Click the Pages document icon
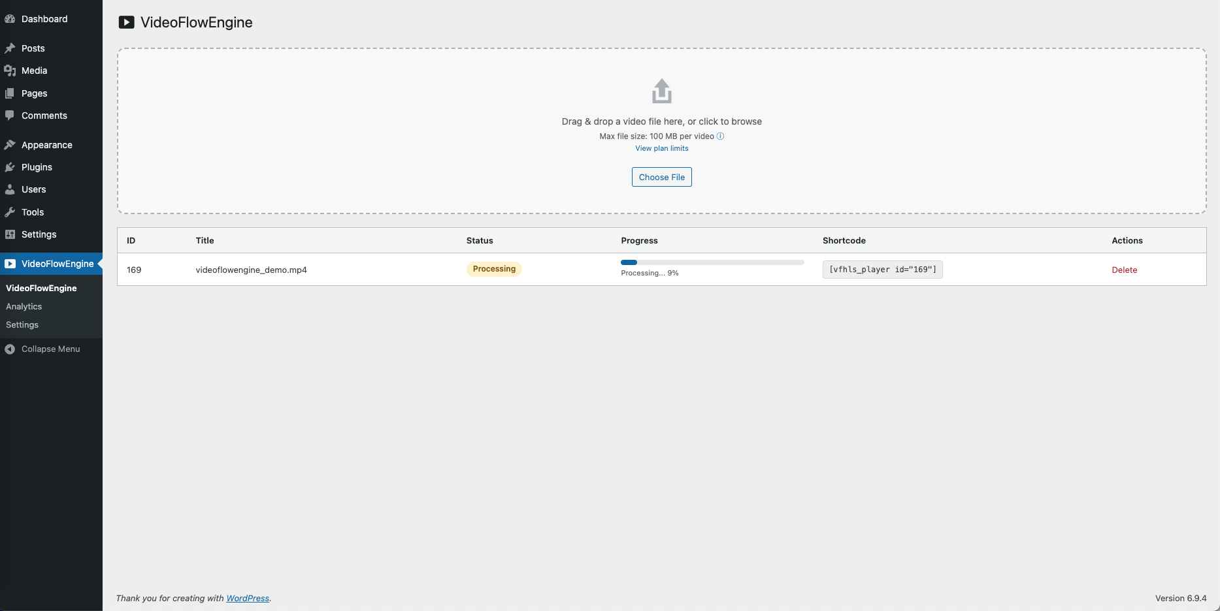Viewport: 1220px width, 611px height. coord(10,93)
